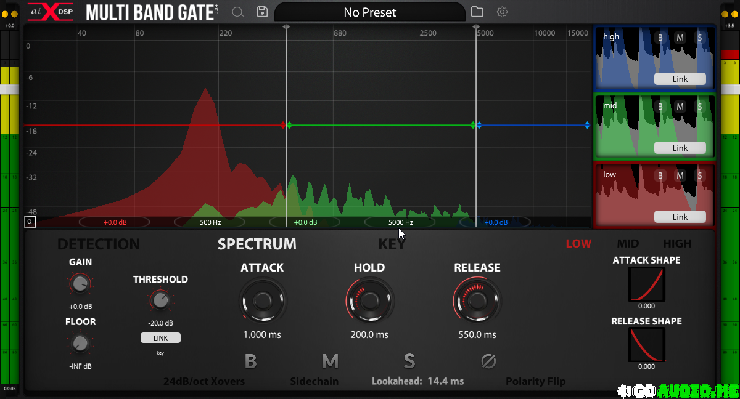Viewport: 740px width, 399px height.
Task: Click the ATTACK knob
Action: (x=262, y=301)
